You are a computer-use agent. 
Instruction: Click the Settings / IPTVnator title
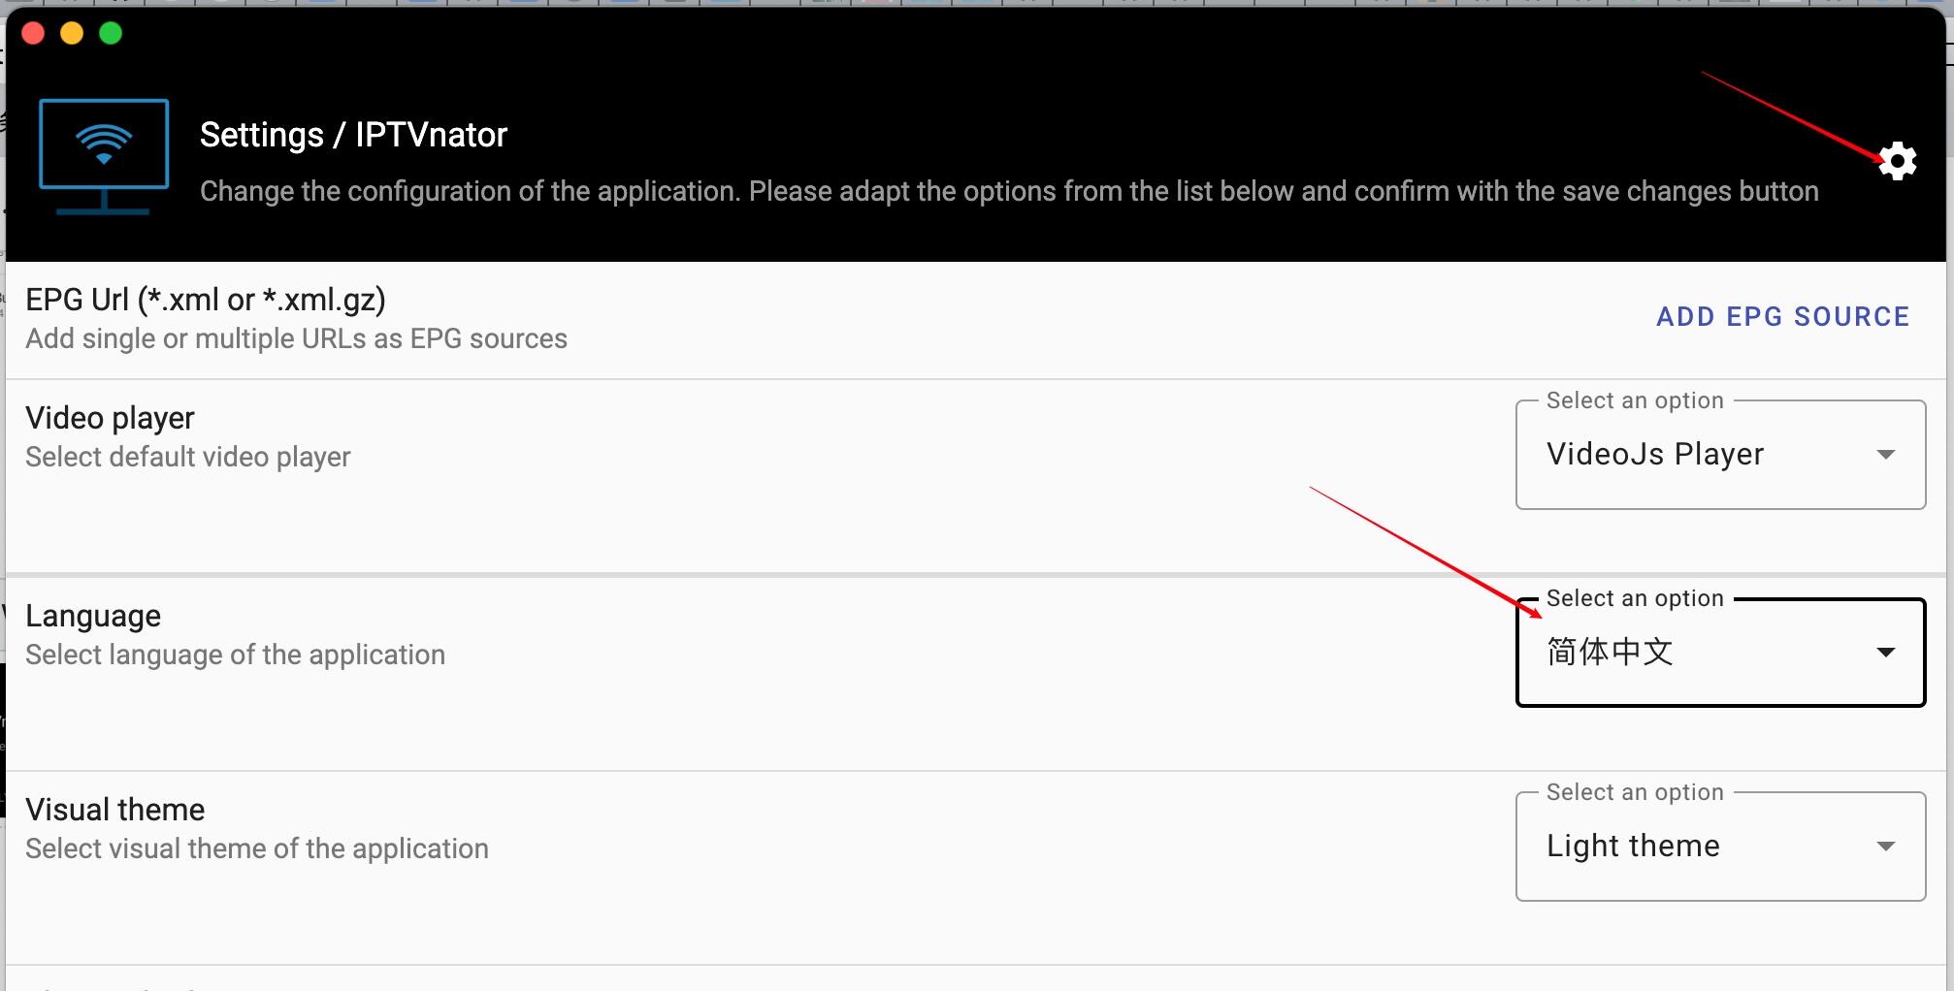pos(353,135)
